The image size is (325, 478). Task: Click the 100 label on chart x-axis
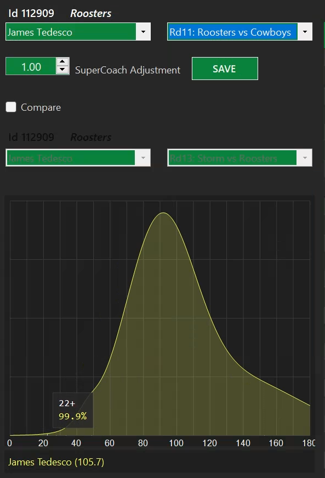176,443
